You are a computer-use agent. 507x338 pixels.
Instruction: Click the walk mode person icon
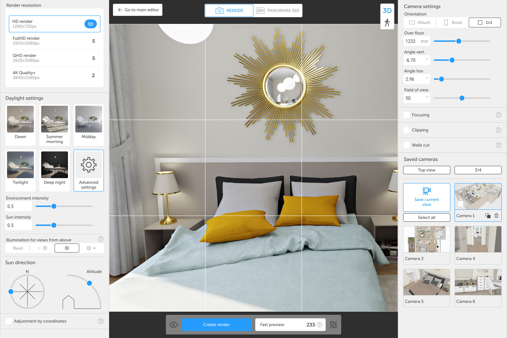click(x=387, y=23)
